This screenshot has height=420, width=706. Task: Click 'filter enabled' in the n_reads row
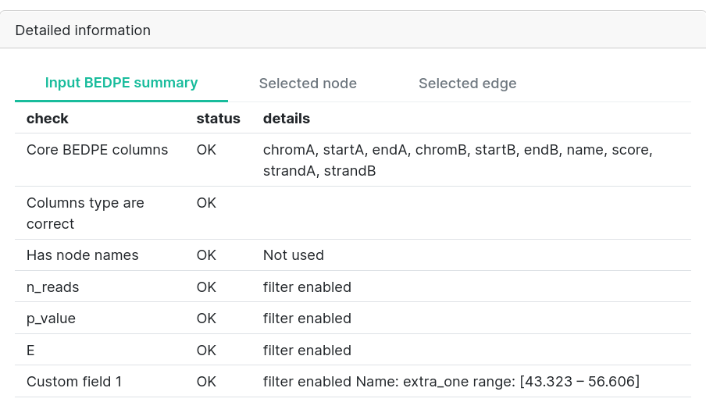coord(307,287)
